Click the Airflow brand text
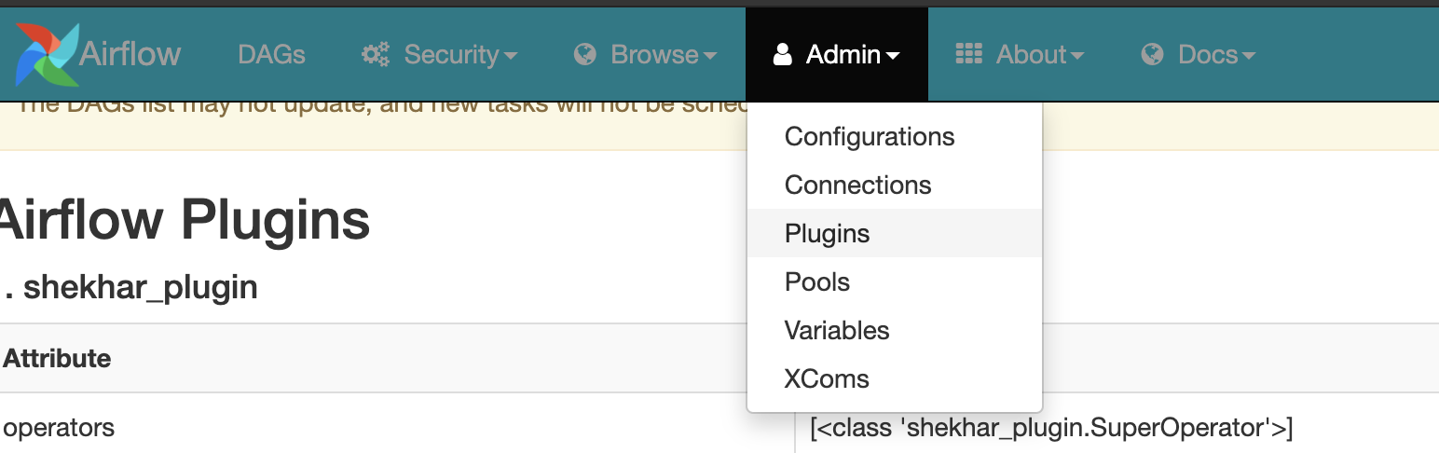Image resolution: width=1439 pixels, height=453 pixels. tap(130, 54)
